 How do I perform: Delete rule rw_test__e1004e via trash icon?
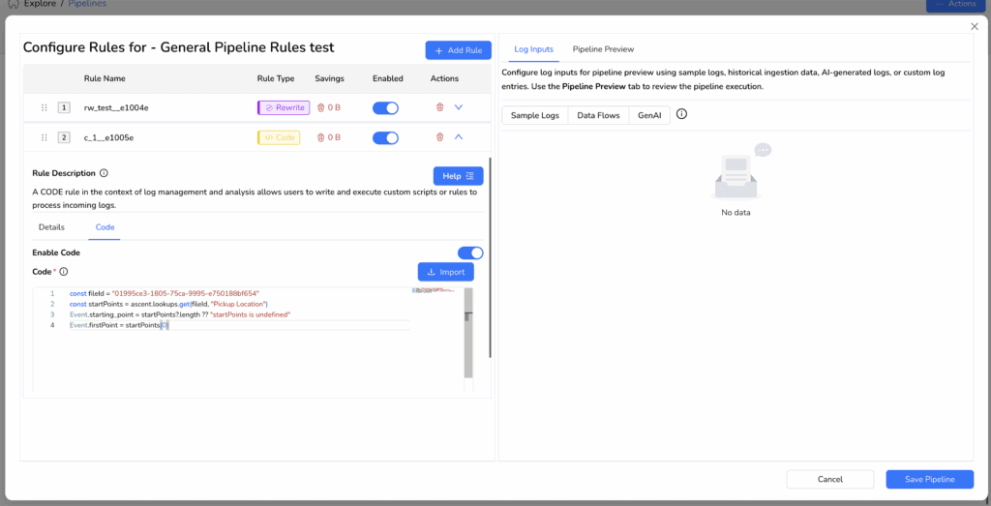440,107
